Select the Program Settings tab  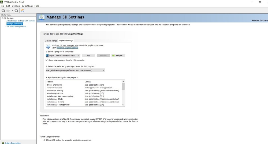pyautogui.click(x=66, y=41)
